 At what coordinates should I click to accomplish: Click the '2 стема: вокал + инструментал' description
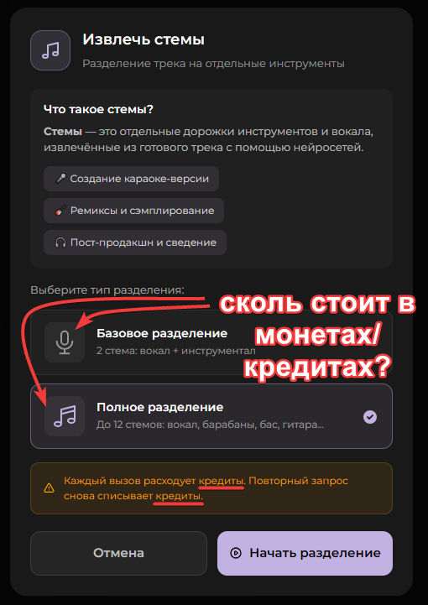click(x=176, y=351)
